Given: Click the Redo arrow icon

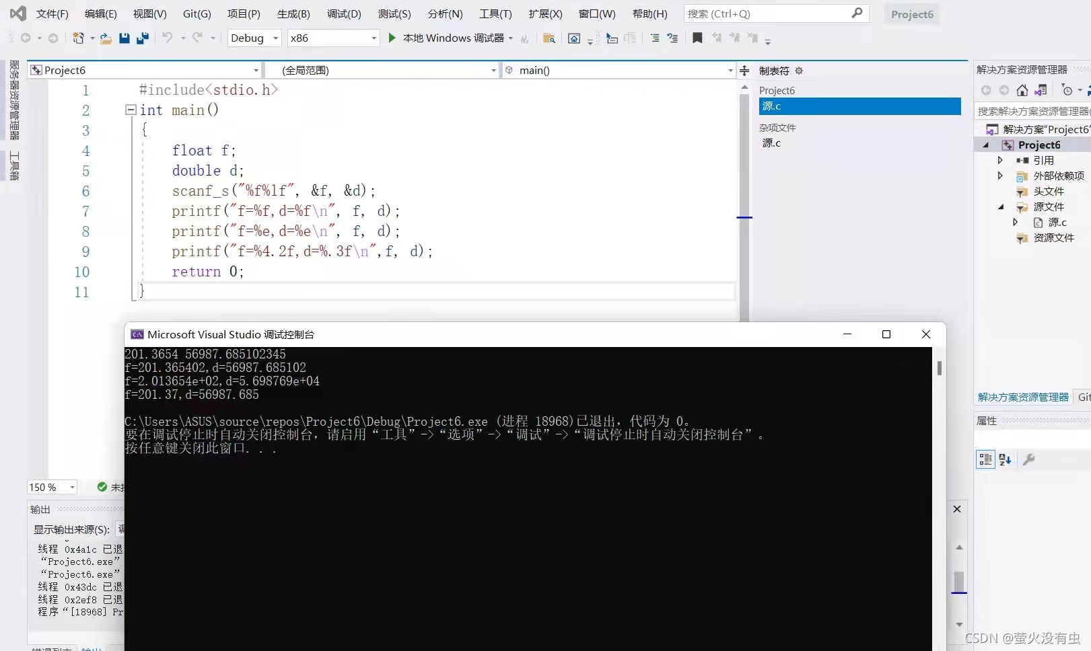Looking at the screenshot, I should tap(197, 38).
